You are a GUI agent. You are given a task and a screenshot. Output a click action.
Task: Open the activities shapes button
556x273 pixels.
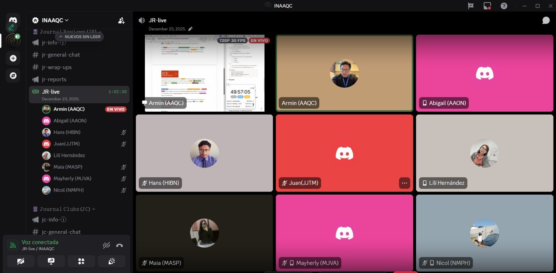[x=81, y=261]
